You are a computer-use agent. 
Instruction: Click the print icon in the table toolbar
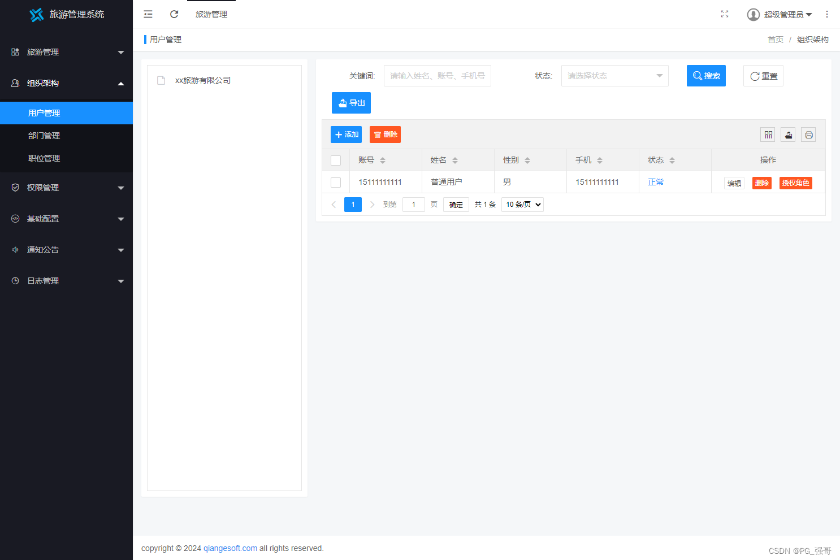click(x=809, y=134)
